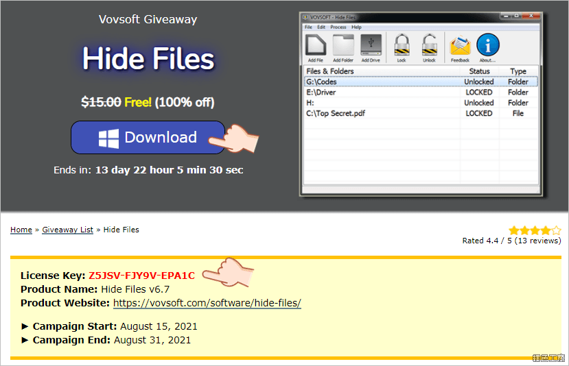Select the E:\Driver row
569x366 pixels.
[x=421, y=93]
